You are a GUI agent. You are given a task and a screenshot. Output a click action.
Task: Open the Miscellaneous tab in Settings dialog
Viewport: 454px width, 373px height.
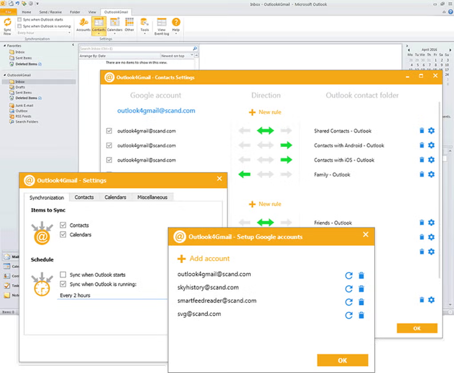coord(152,197)
